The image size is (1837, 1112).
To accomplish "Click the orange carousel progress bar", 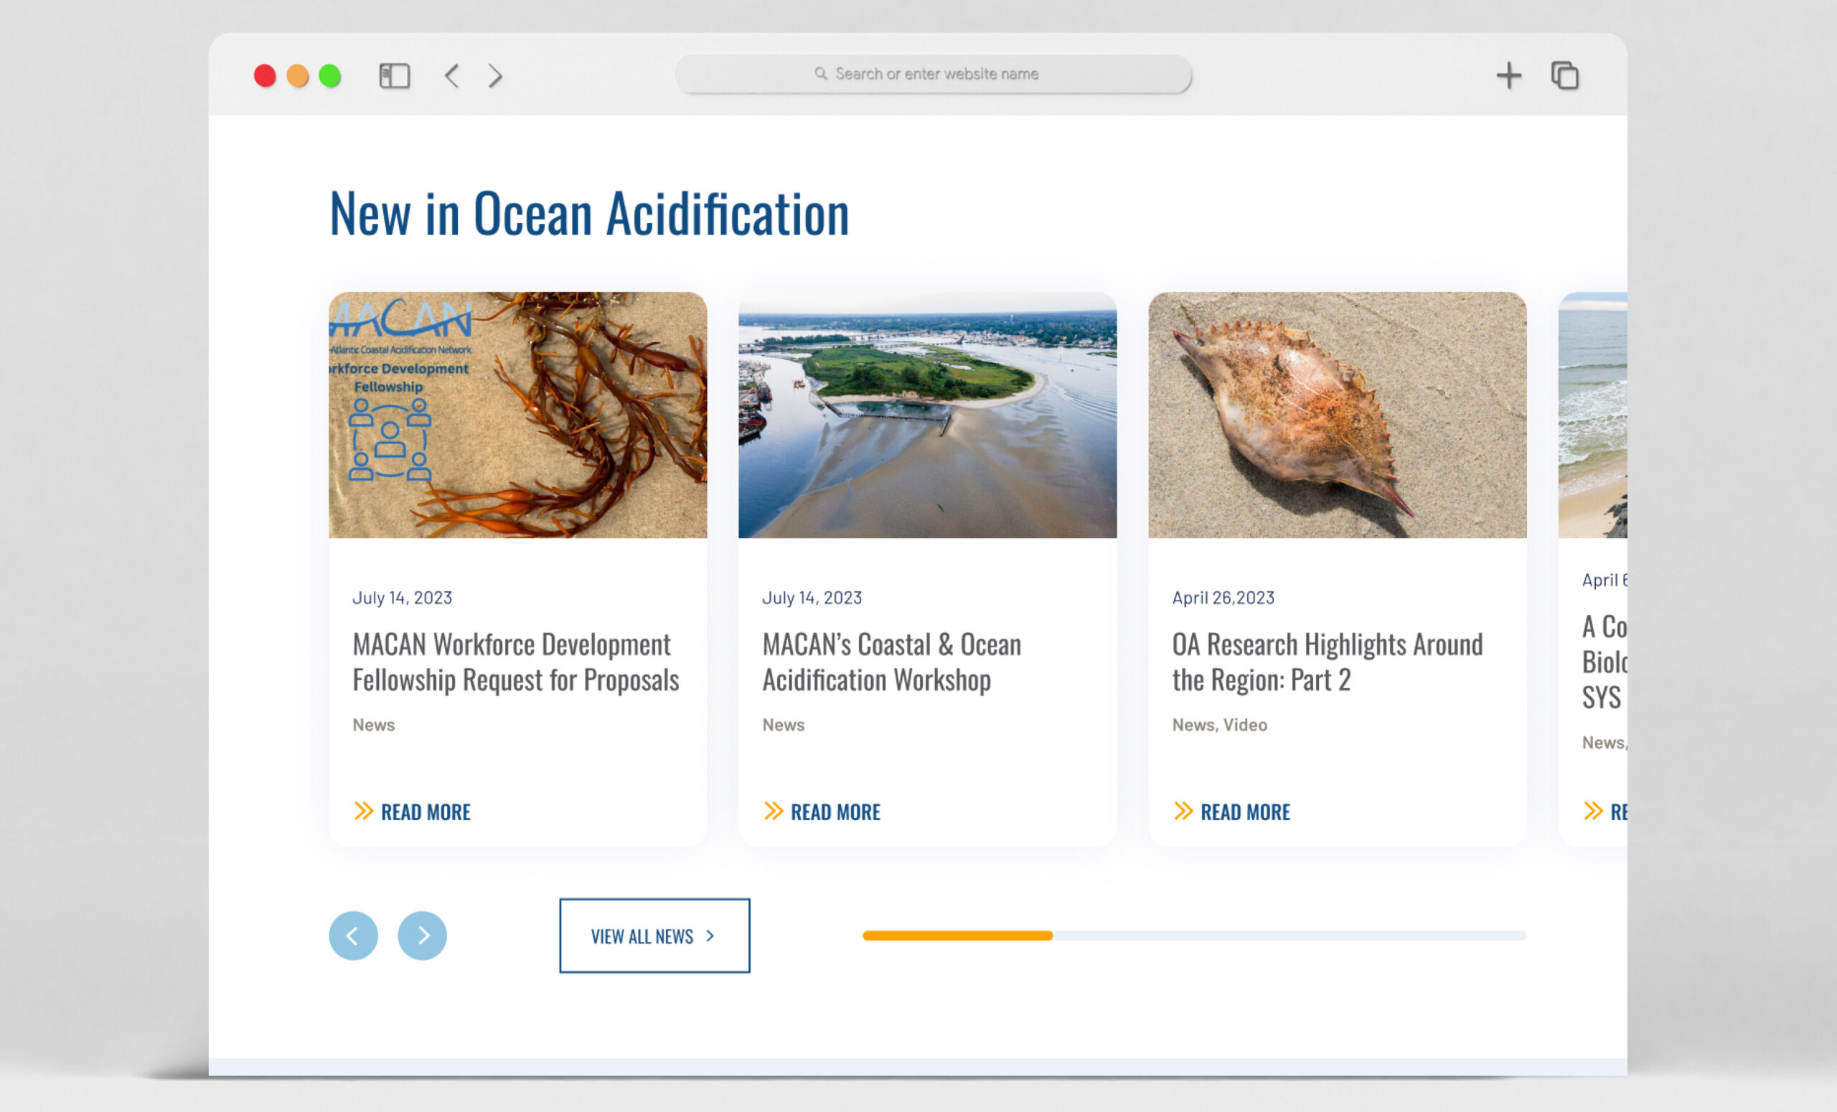I will pos(957,936).
